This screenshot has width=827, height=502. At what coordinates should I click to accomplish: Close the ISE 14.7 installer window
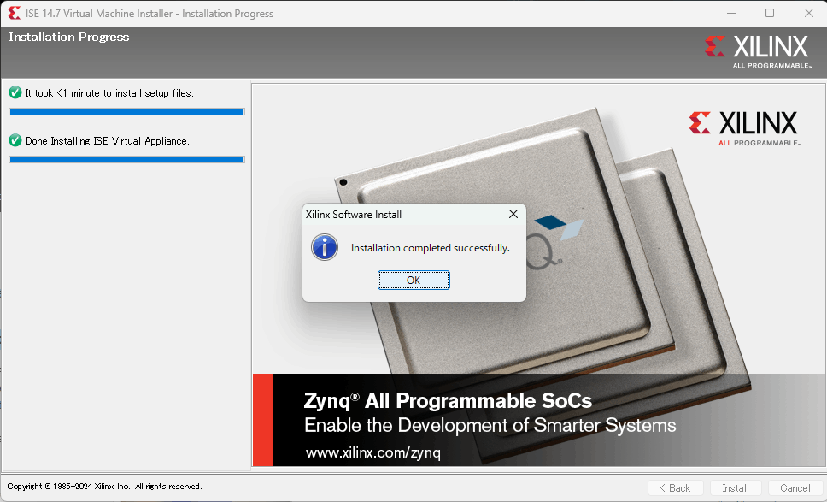click(x=808, y=13)
